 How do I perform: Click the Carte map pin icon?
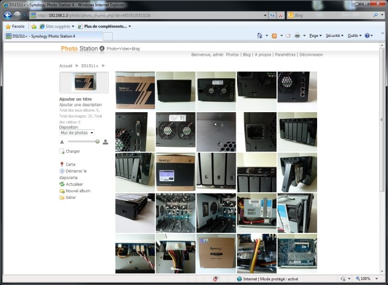62,164
